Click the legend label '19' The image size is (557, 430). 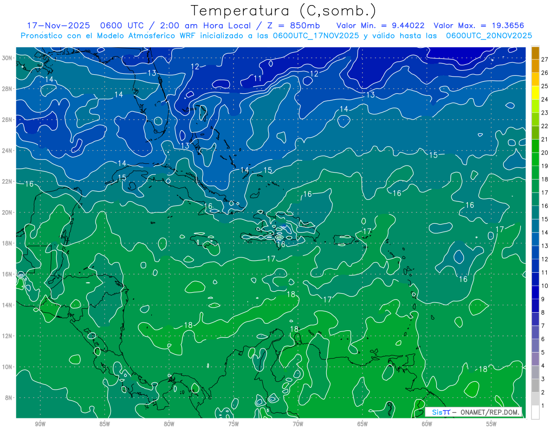pos(545,166)
